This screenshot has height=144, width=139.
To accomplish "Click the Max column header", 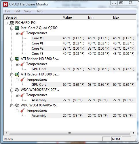I will click(123, 17).
